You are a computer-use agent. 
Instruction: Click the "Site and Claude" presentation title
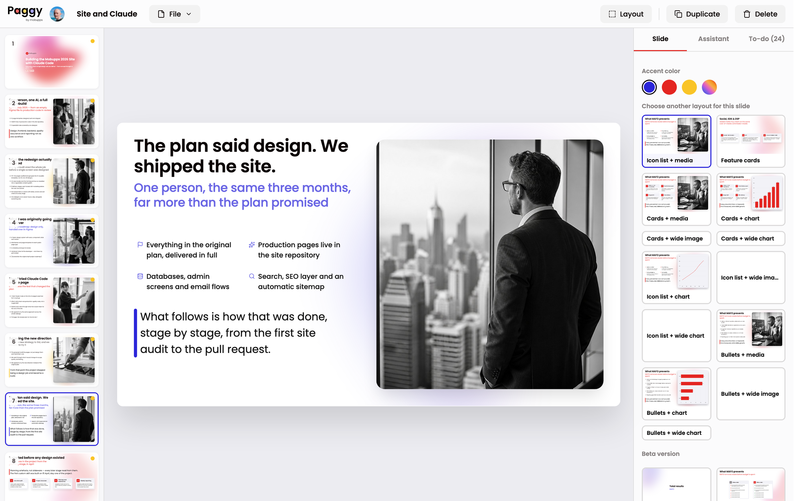[107, 14]
